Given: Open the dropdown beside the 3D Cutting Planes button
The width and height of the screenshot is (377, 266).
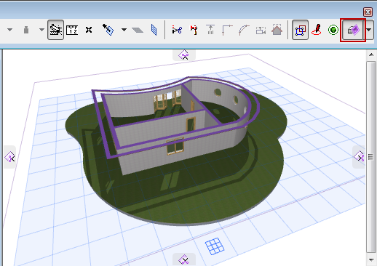Looking at the screenshot, I should tap(369, 30).
